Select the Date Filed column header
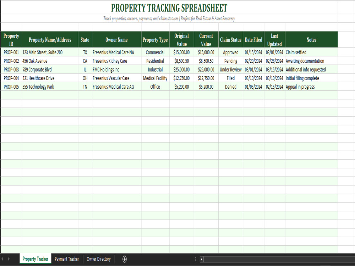Image resolution: width=355 pixels, height=266 pixels. coord(253,40)
